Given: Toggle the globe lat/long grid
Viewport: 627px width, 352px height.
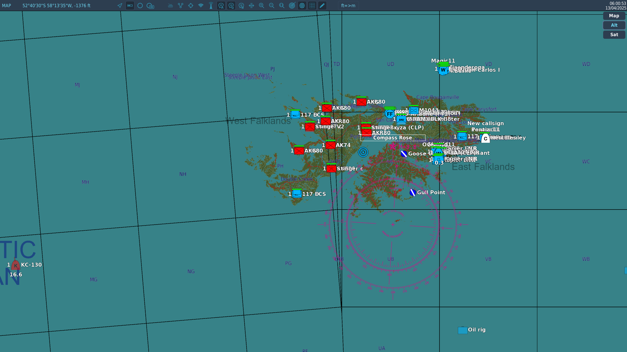Looking at the screenshot, I should click(x=302, y=6).
